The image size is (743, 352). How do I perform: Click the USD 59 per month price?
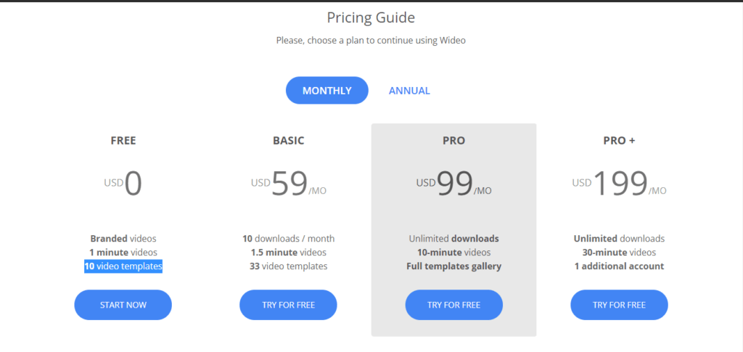tap(289, 184)
